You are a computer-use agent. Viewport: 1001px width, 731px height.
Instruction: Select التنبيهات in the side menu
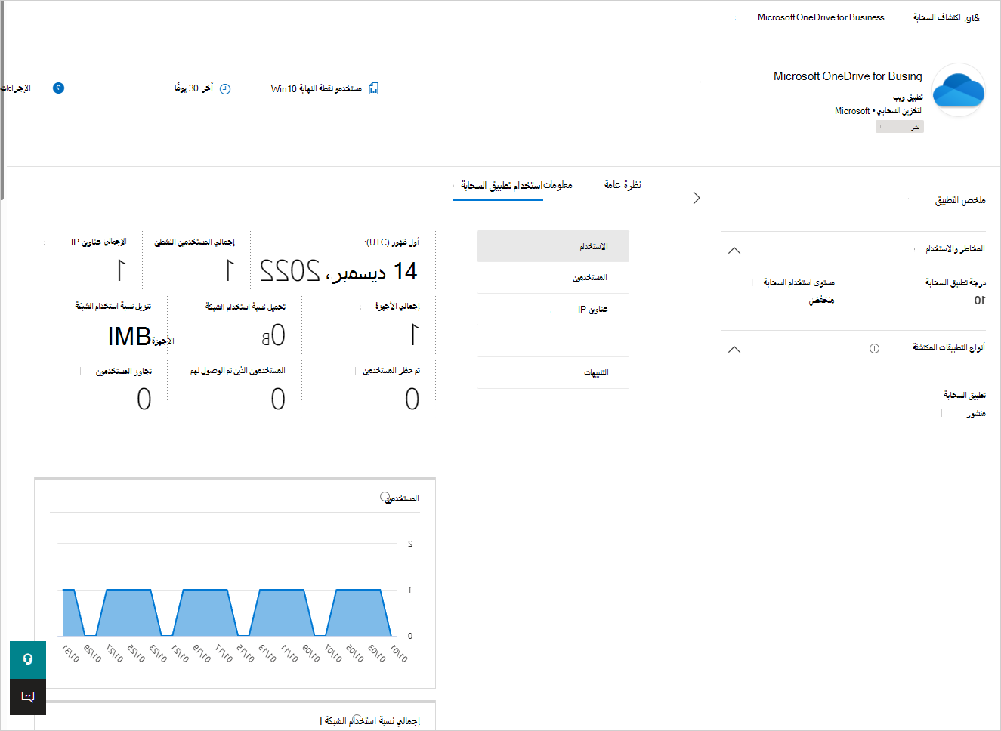click(x=553, y=373)
